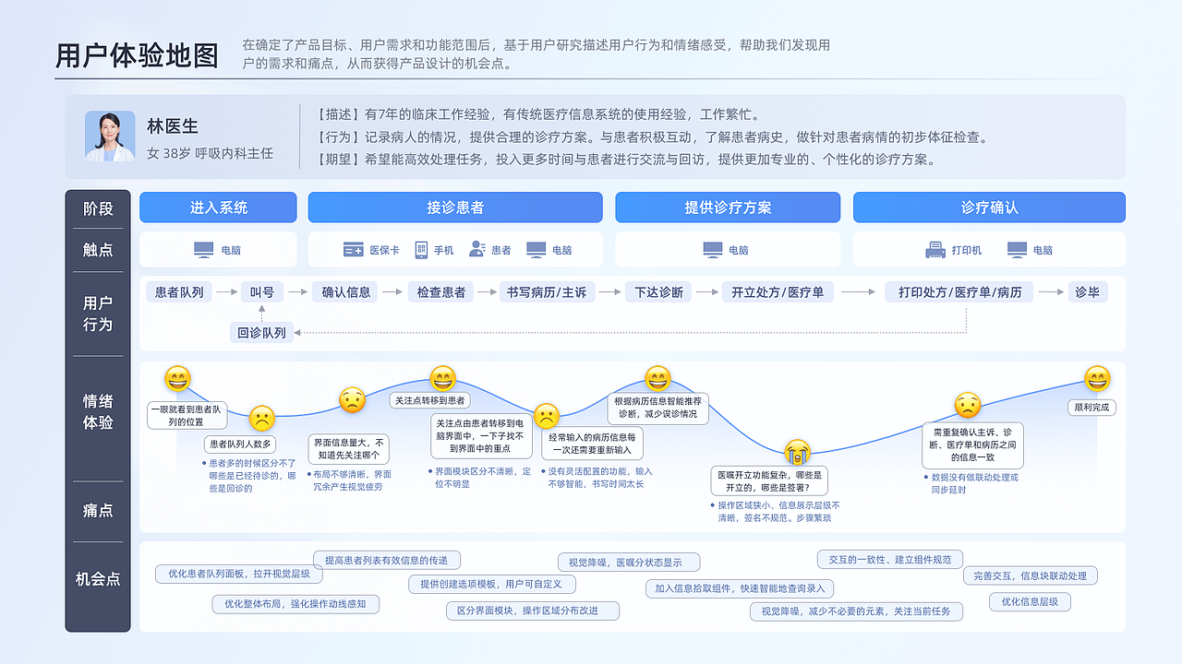Select the 患者 patient person icon
This screenshot has width=1182, height=664.
[x=476, y=249]
